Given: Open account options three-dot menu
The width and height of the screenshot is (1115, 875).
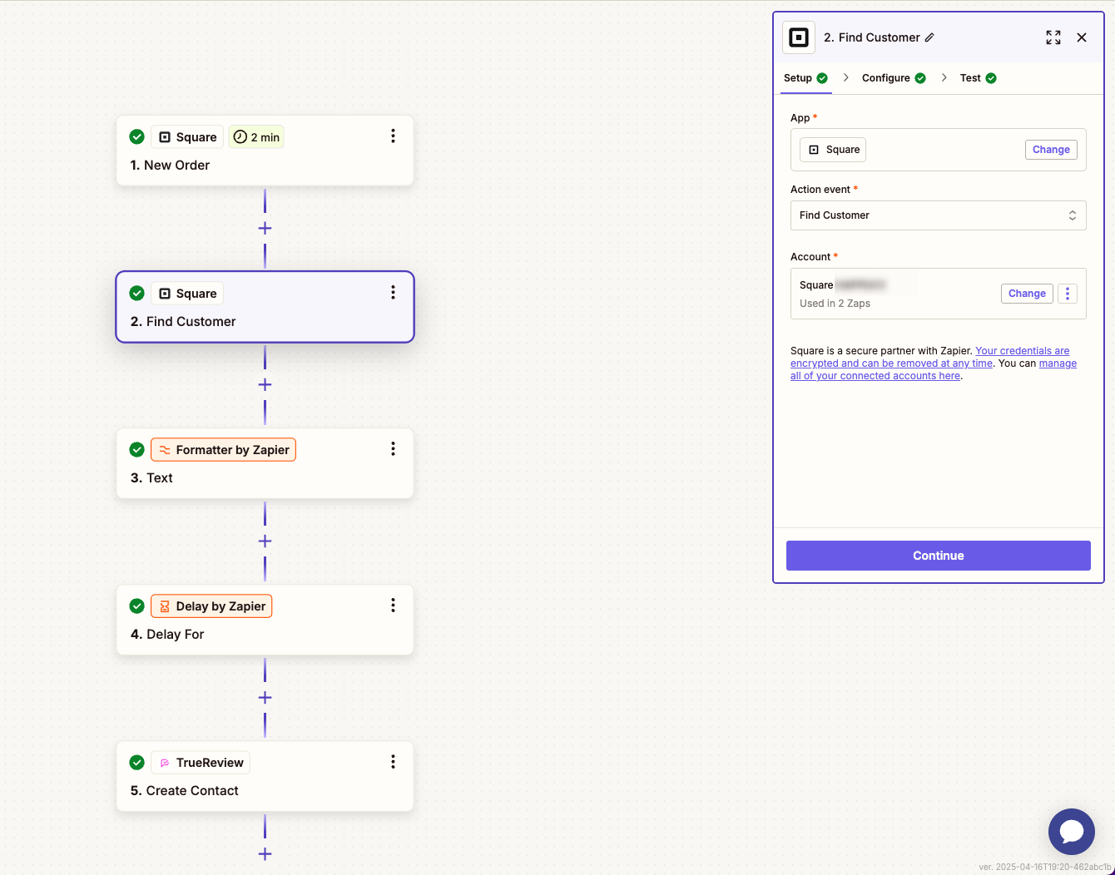Looking at the screenshot, I should (1068, 294).
